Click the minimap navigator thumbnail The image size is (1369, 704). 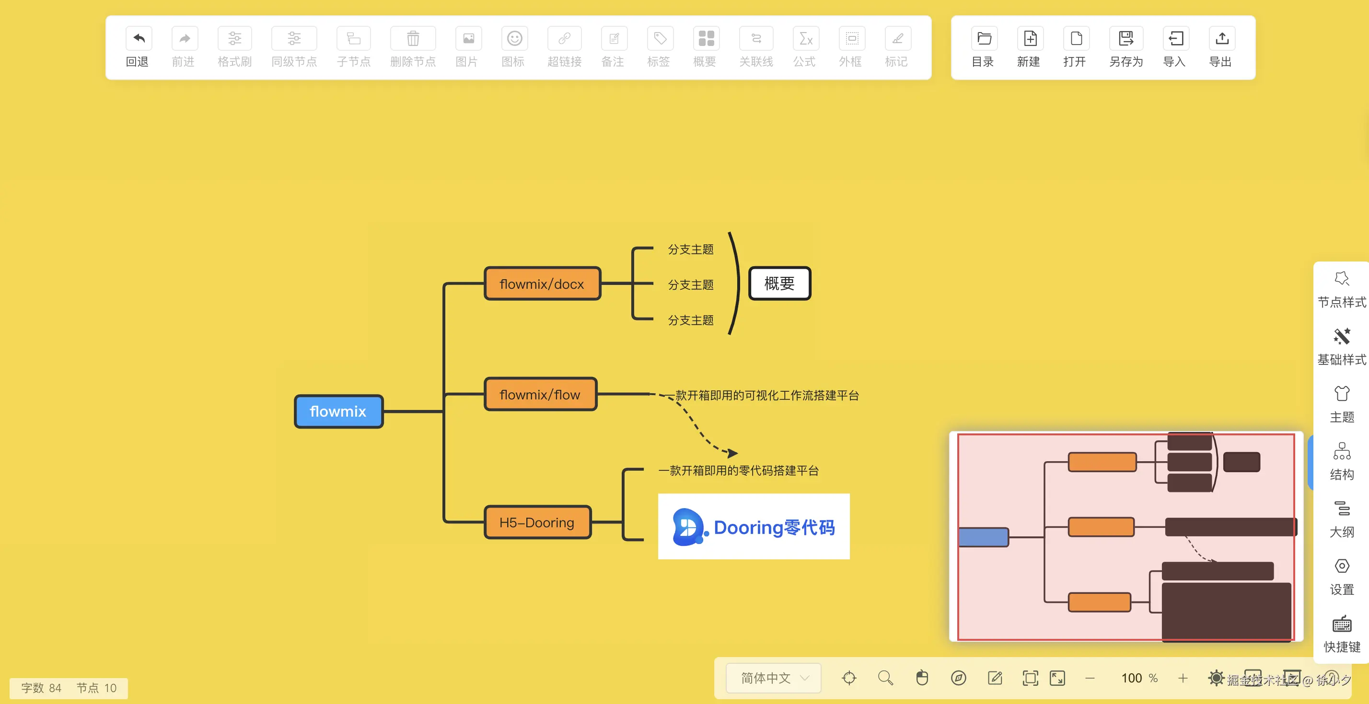point(1125,536)
